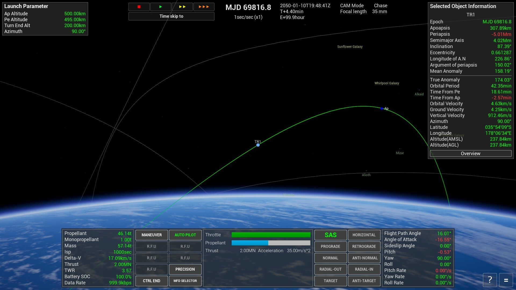Click TR1 spacecraft object in viewport
The width and height of the screenshot is (516, 290).
coord(258,144)
